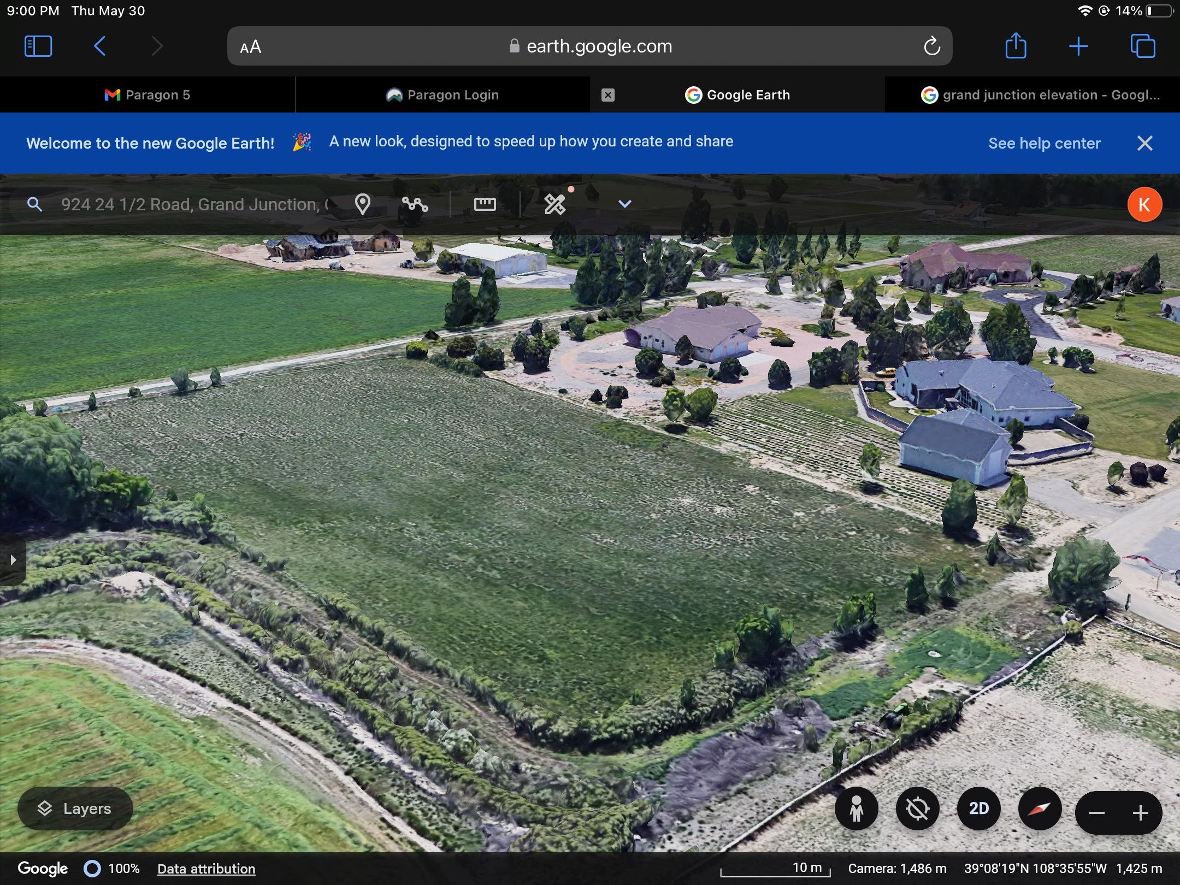Click the red compass needle icon
This screenshot has height=885, width=1180.
[1040, 809]
